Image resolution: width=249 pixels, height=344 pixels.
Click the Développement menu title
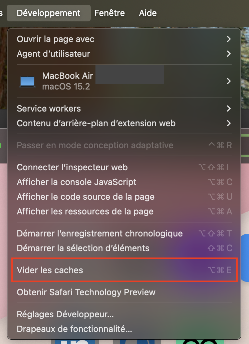(x=48, y=13)
